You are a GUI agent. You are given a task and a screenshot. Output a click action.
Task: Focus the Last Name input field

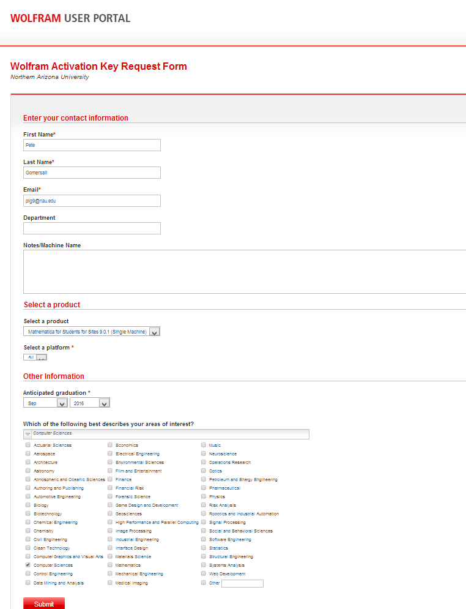click(x=92, y=173)
